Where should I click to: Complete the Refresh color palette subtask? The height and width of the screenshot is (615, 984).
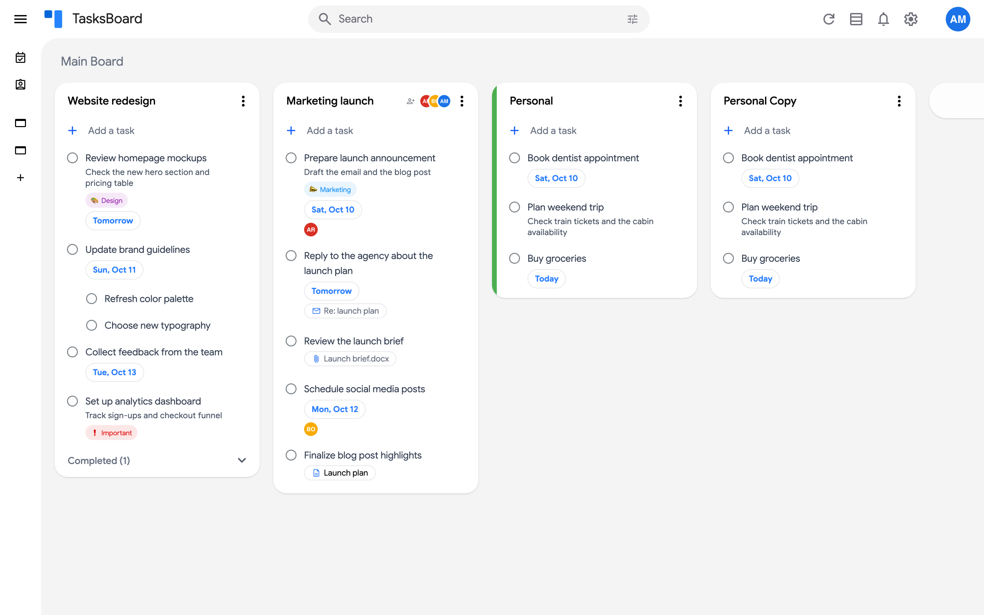pyautogui.click(x=92, y=299)
